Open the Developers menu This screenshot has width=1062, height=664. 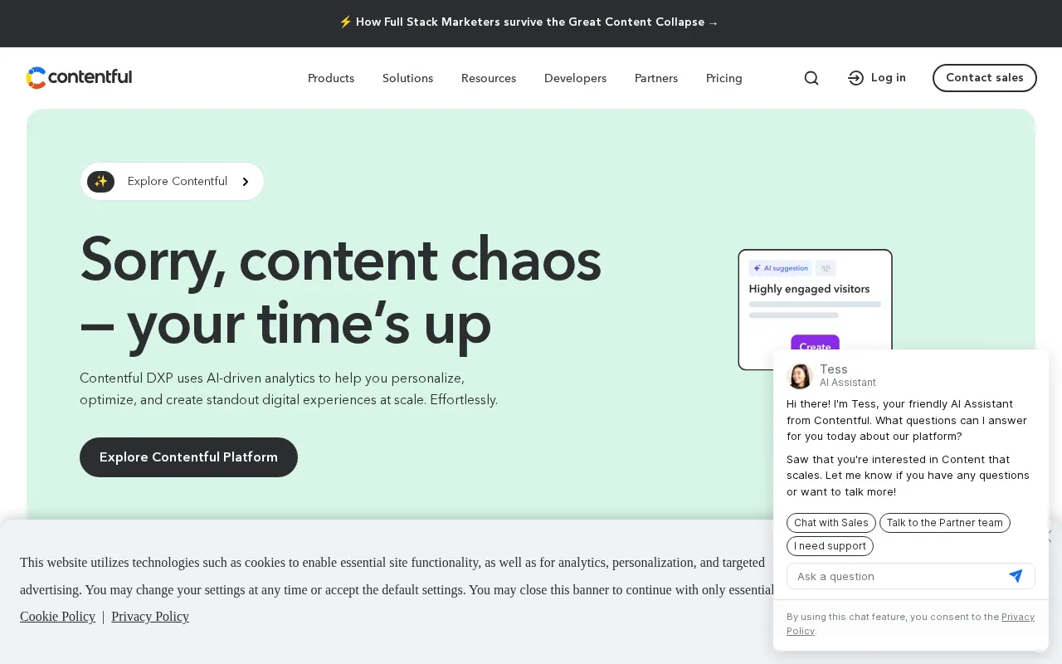point(575,78)
